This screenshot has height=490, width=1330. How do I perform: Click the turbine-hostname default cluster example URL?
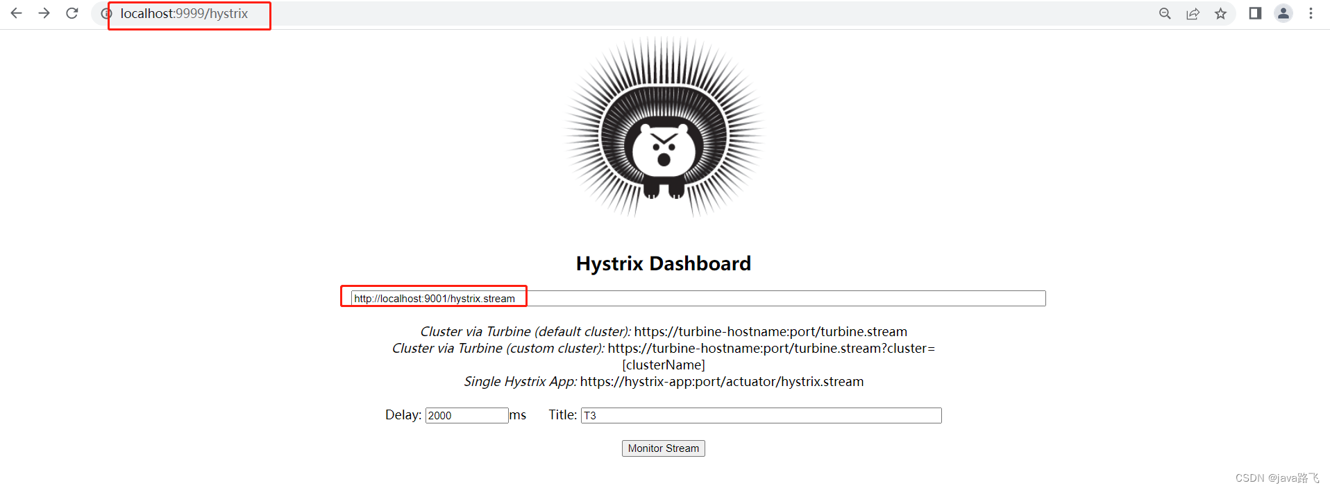771,332
